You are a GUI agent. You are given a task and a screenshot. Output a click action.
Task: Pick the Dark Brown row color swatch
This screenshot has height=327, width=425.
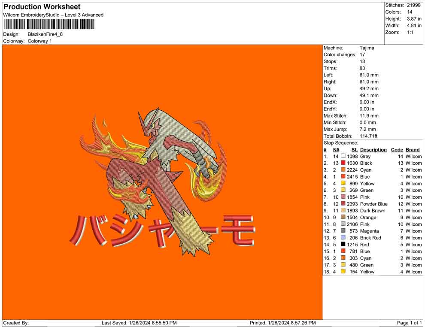(343, 210)
